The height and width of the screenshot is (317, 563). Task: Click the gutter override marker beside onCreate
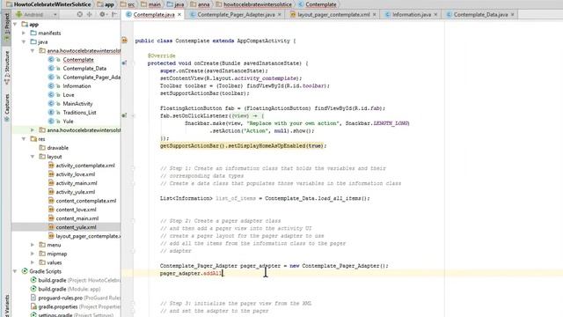click(124, 63)
